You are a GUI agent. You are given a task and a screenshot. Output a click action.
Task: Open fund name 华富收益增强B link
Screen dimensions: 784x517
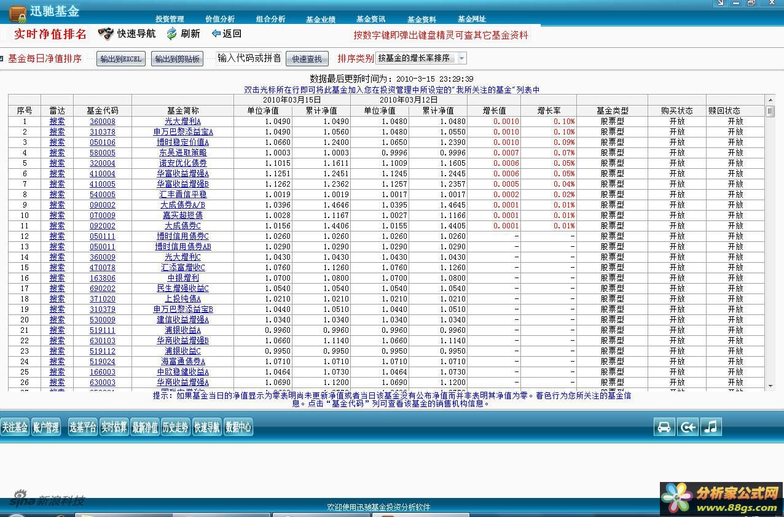pos(182,184)
